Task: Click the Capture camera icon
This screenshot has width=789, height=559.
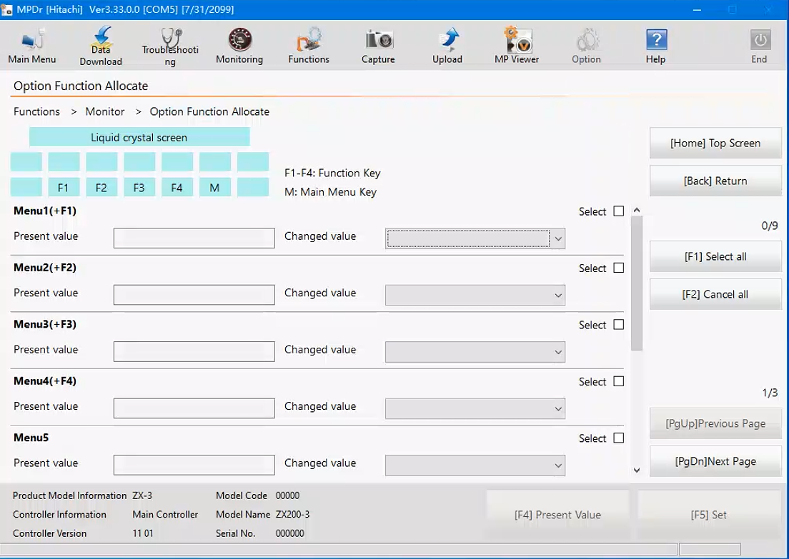Action: click(378, 46)
